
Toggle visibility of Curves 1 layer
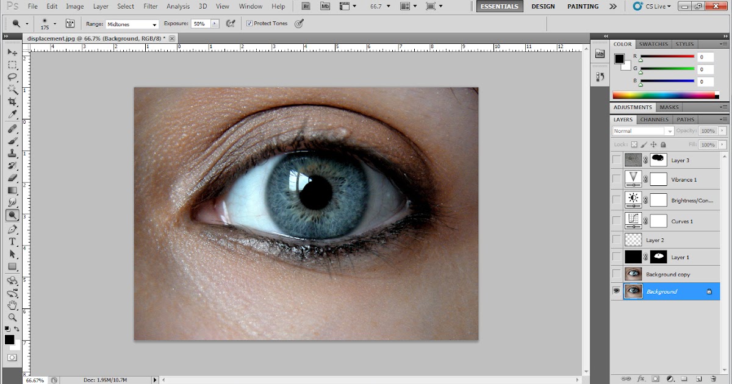click(x=617, y=221)
